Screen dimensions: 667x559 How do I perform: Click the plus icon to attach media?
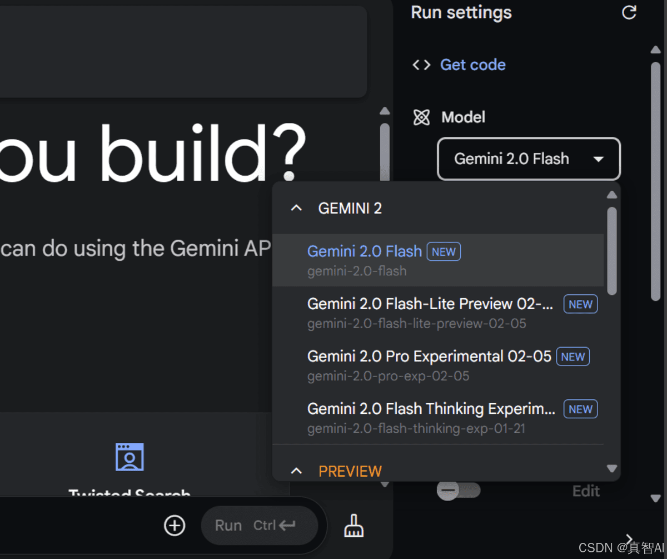click(174, 525)
